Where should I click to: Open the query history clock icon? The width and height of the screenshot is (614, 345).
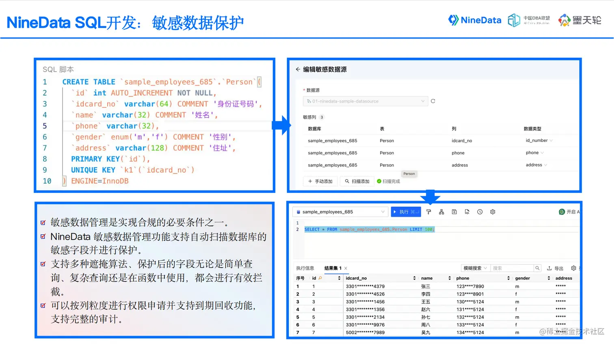click(x=480, y=212)
